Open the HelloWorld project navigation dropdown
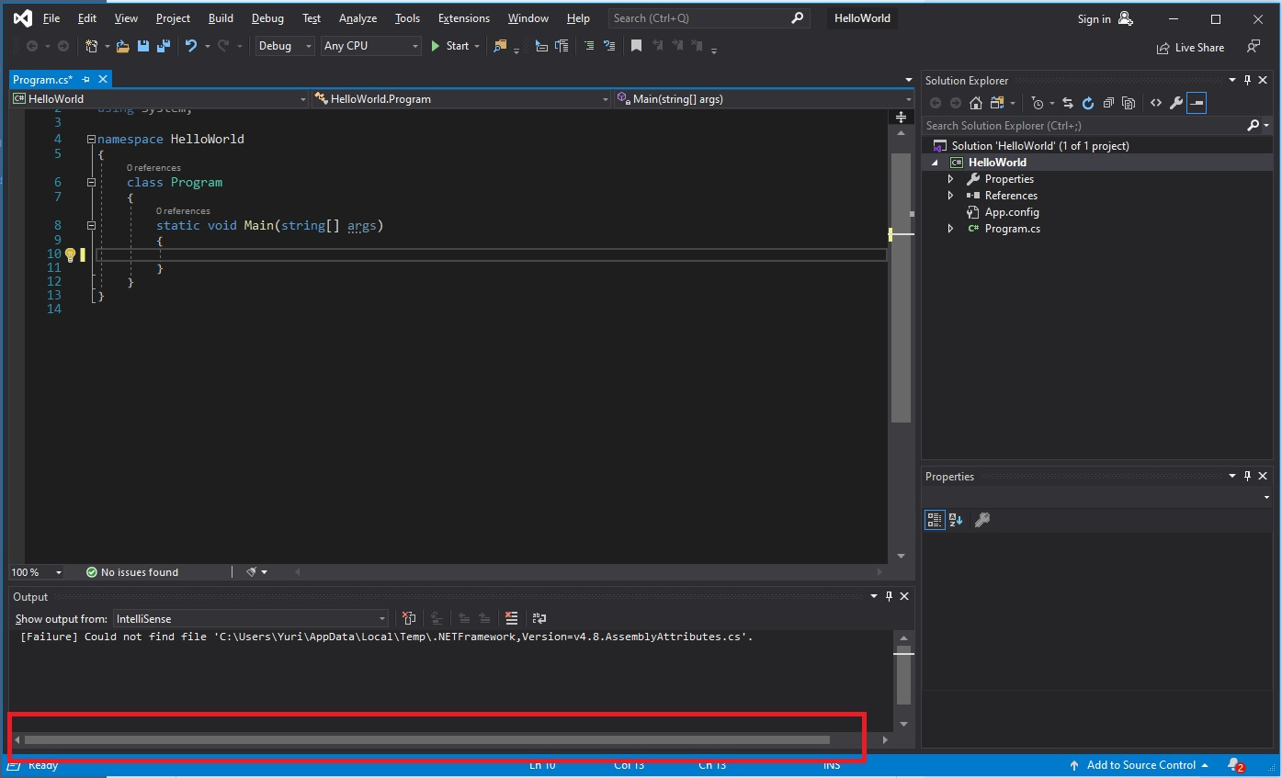Image resolution: width=1282 pixels, height=778 pixels. (x=160, y=99)
